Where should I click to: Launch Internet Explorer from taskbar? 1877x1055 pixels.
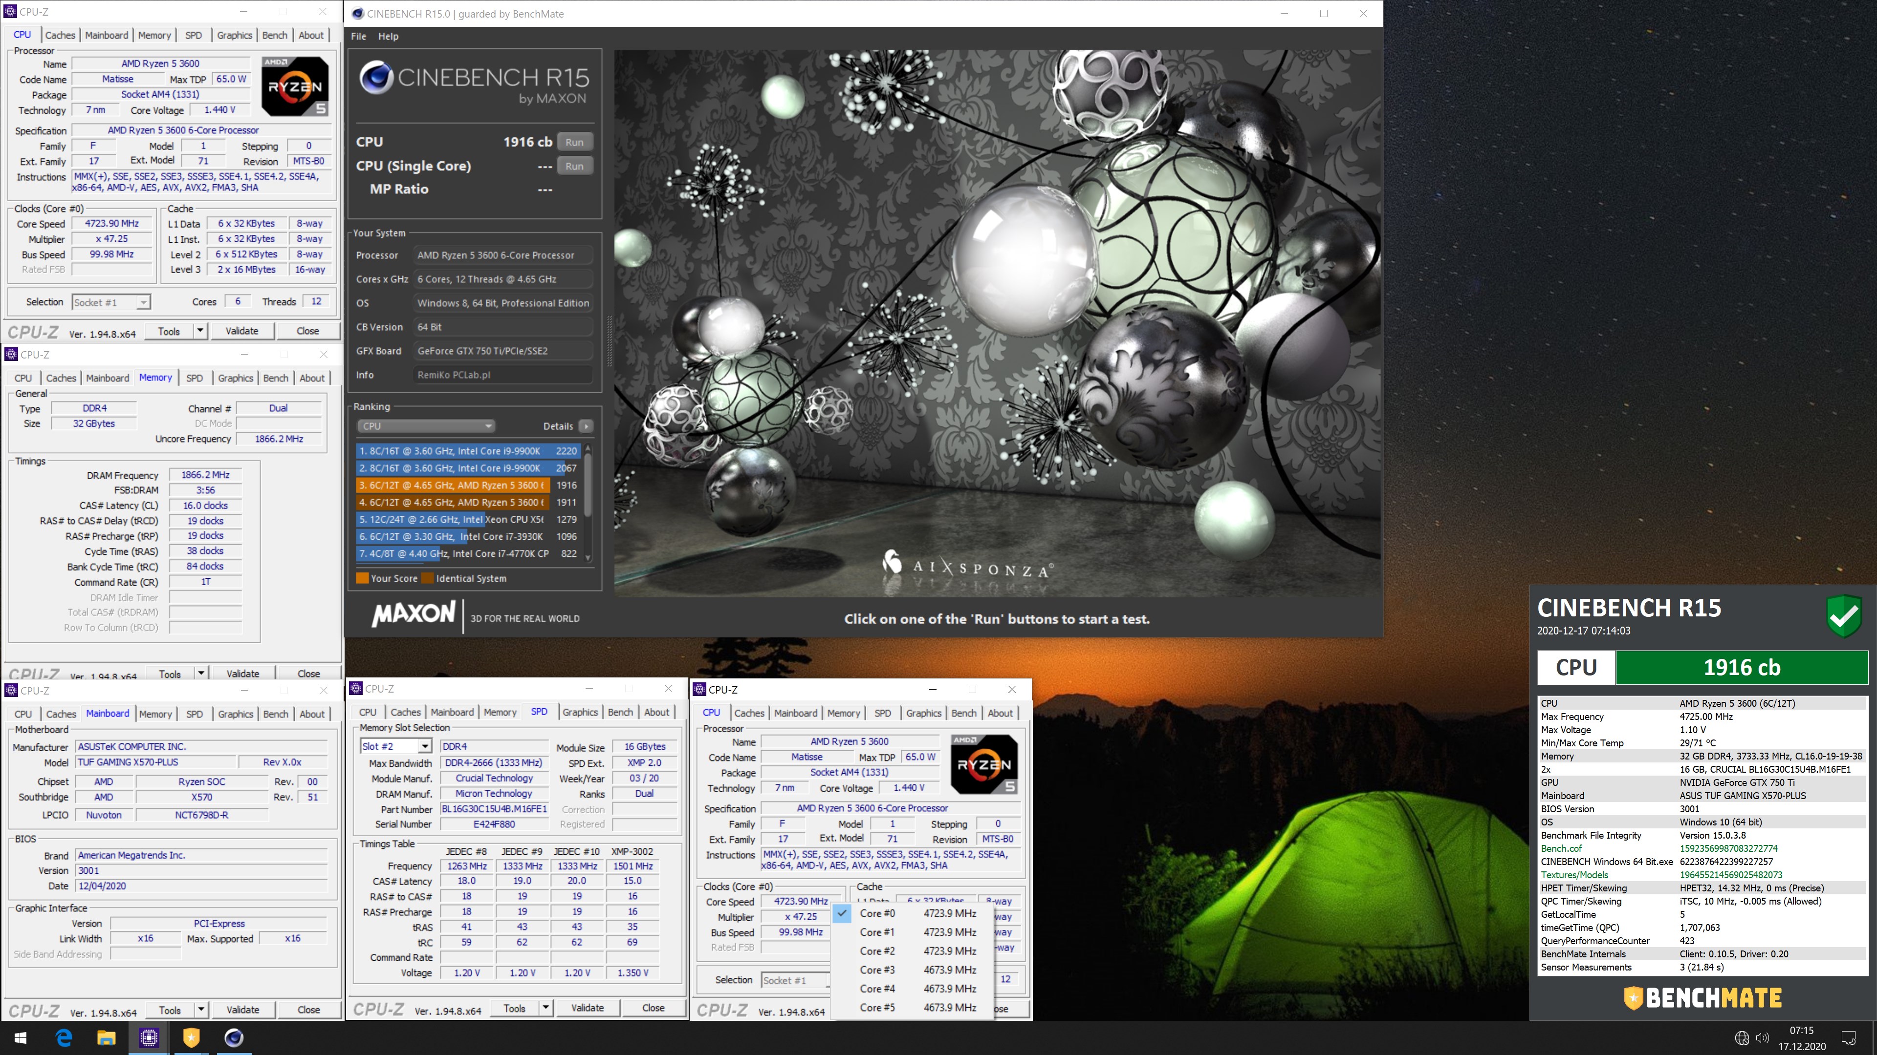[64, 1037]
